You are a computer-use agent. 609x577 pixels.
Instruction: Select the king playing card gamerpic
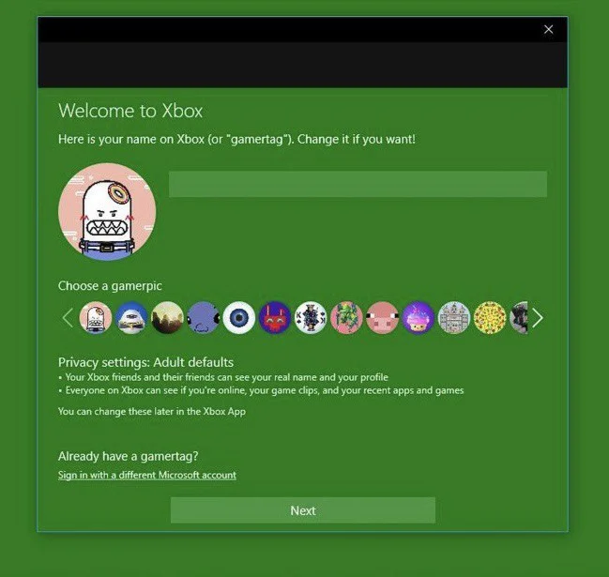click(x=311, y=318)
